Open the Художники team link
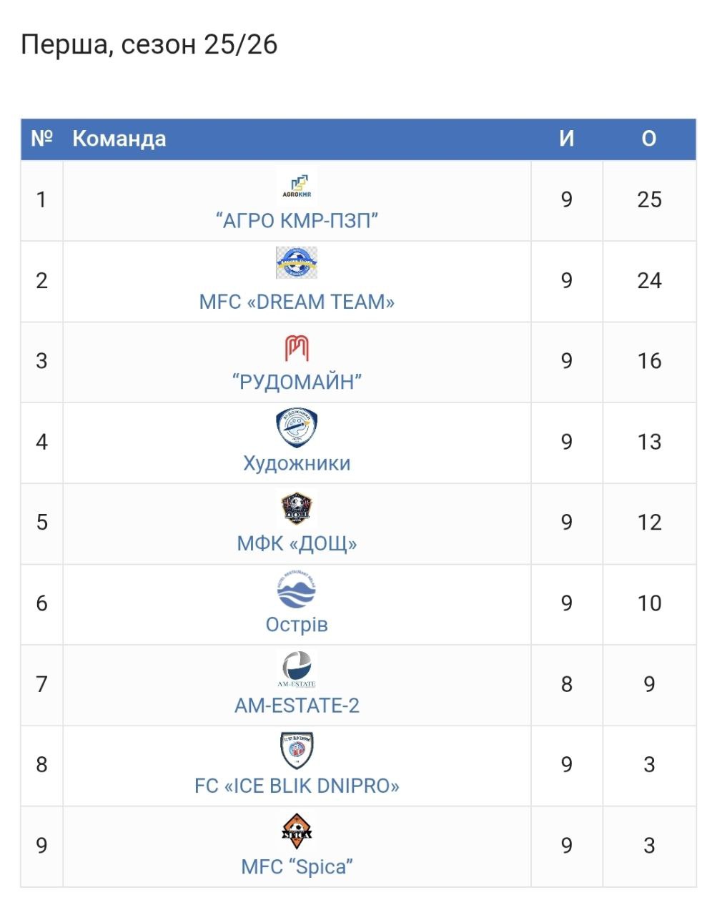Image resolution: width=717 pixels, height=915 pixels. click(297, 463)
